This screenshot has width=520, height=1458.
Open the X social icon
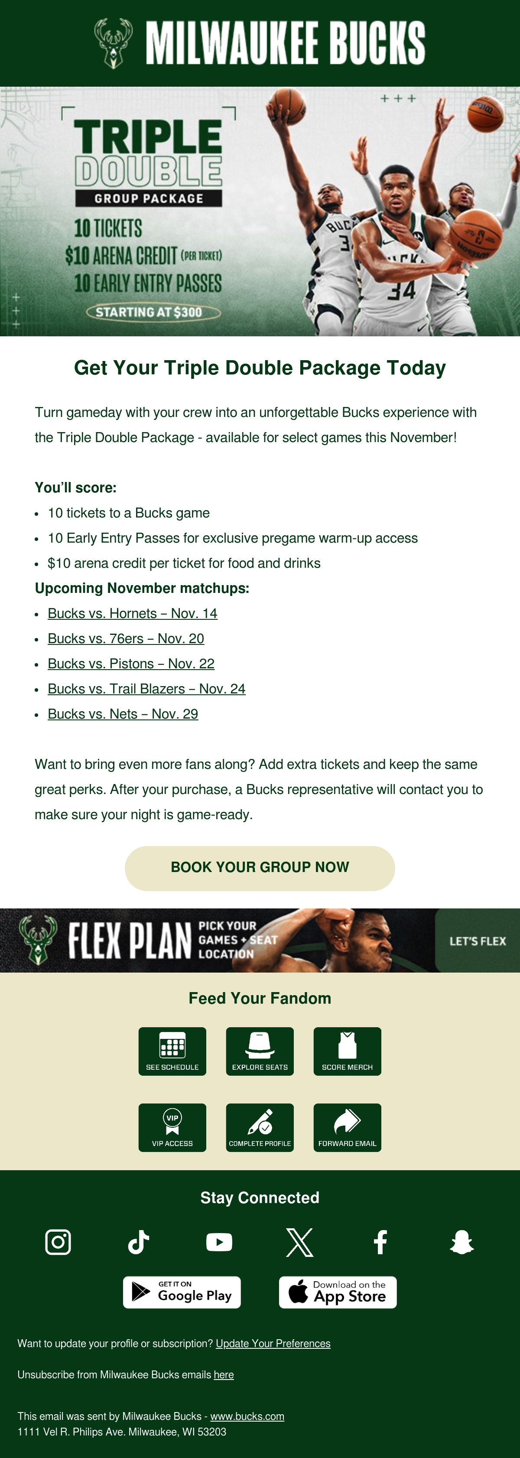pyautogui.click(x=300, y=1242)
